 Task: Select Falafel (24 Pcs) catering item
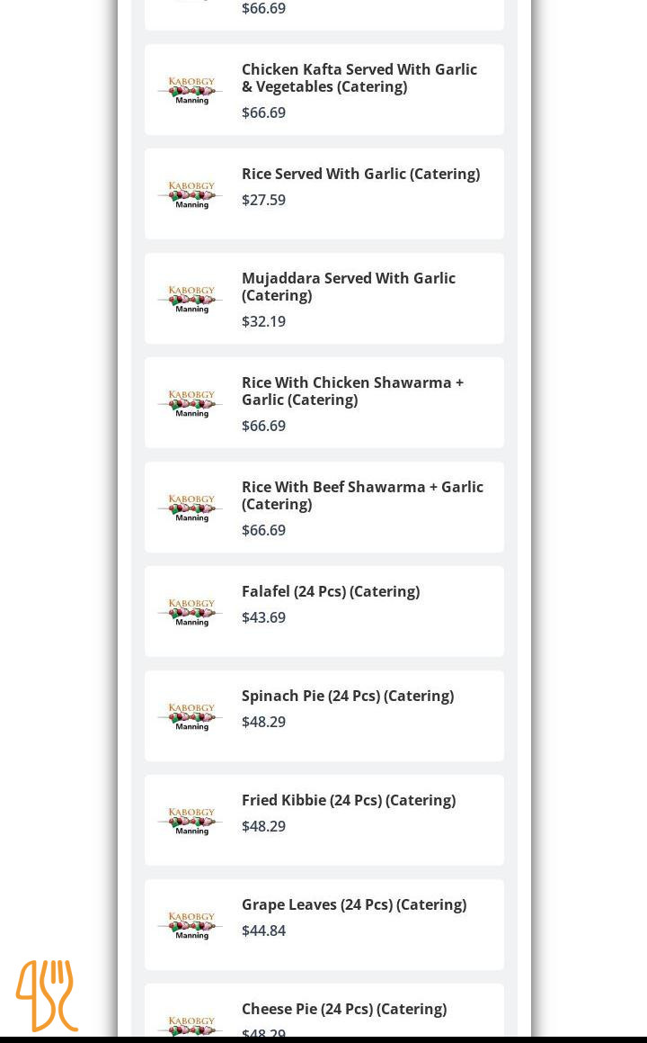331,591
